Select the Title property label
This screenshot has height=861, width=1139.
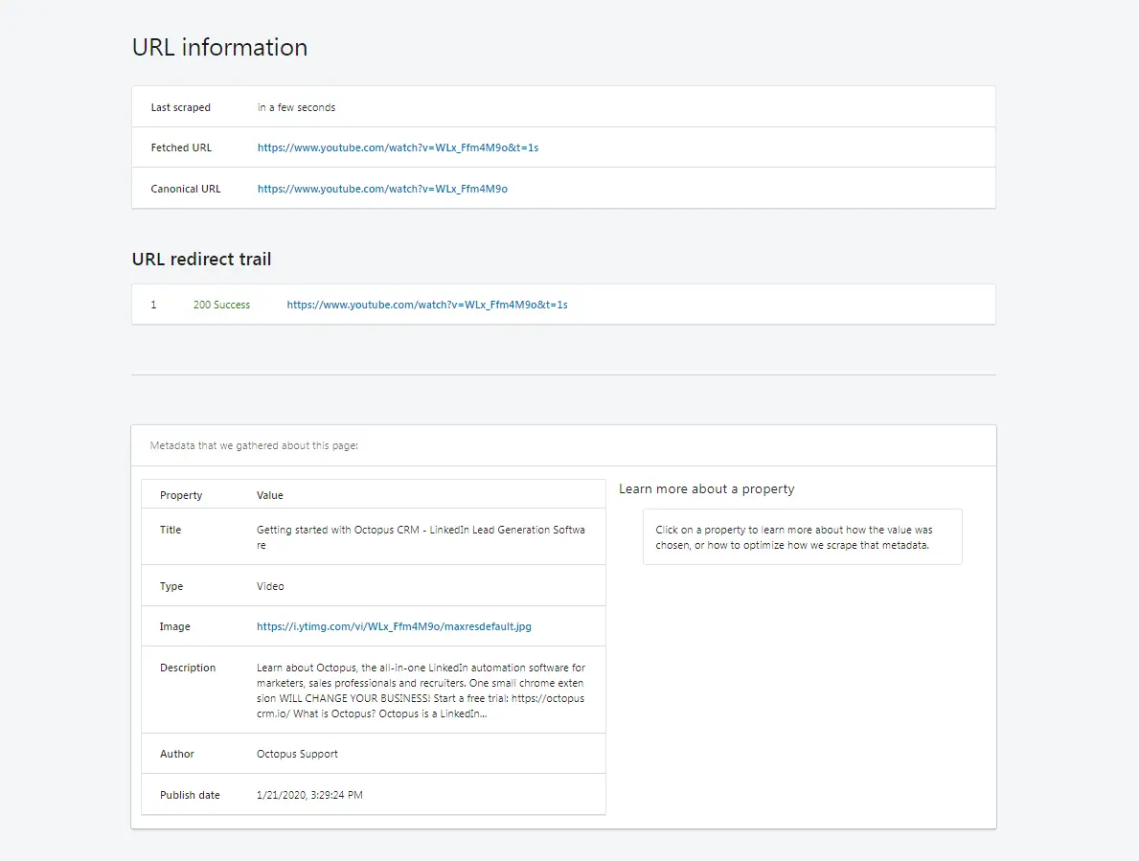(171, 530)
